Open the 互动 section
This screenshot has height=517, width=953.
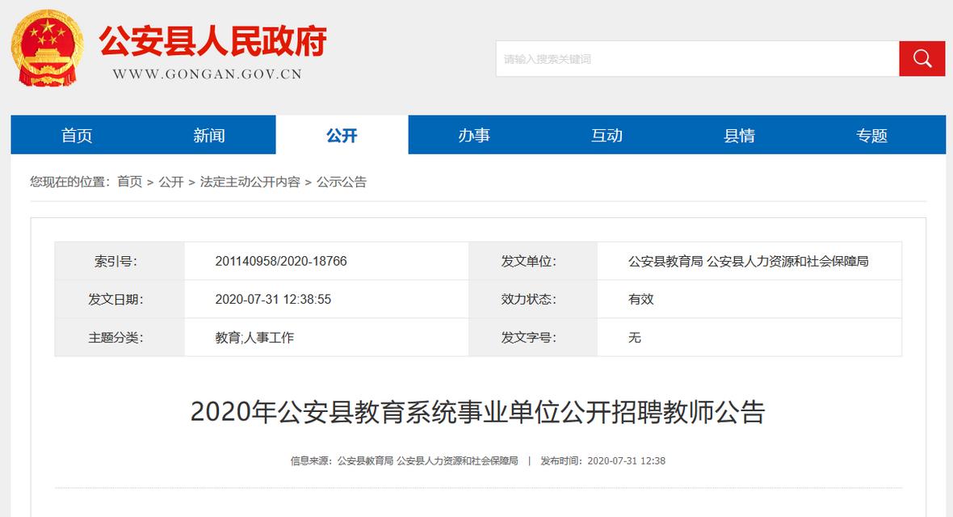pyautogui.click(x=606, y=135)
